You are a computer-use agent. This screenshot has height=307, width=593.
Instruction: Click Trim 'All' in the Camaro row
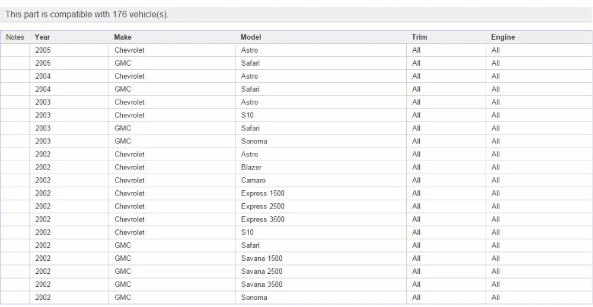pos(416,180)
